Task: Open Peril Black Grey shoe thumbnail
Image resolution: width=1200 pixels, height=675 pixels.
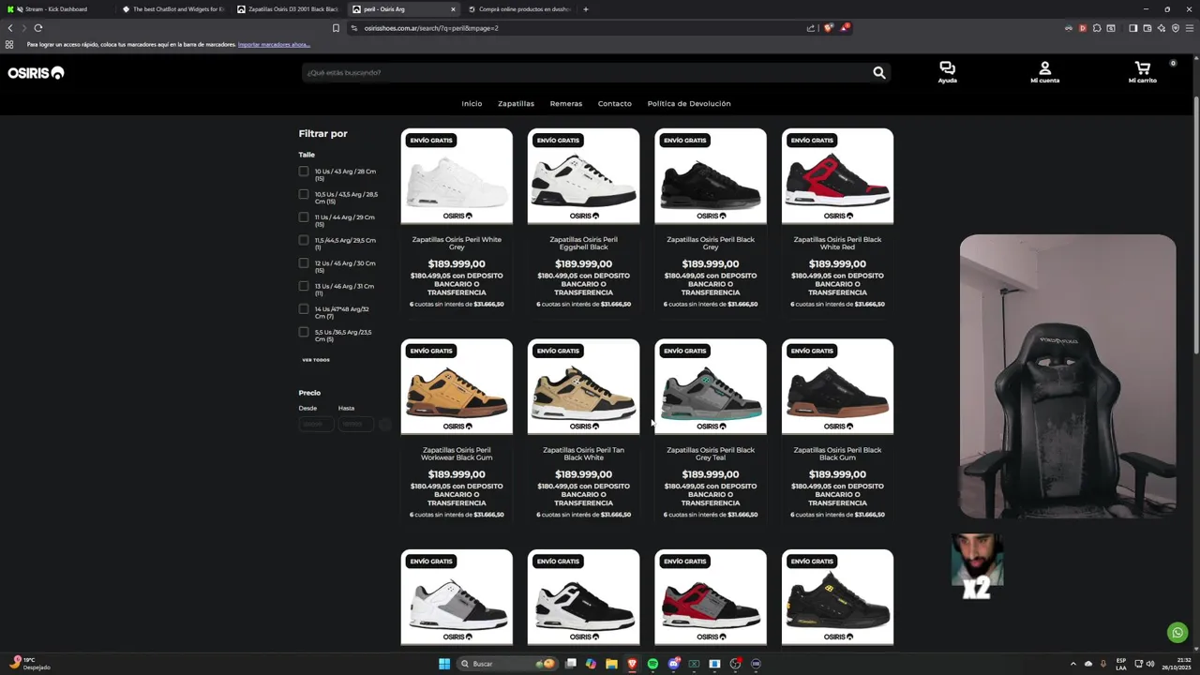Action: point(711,176)
